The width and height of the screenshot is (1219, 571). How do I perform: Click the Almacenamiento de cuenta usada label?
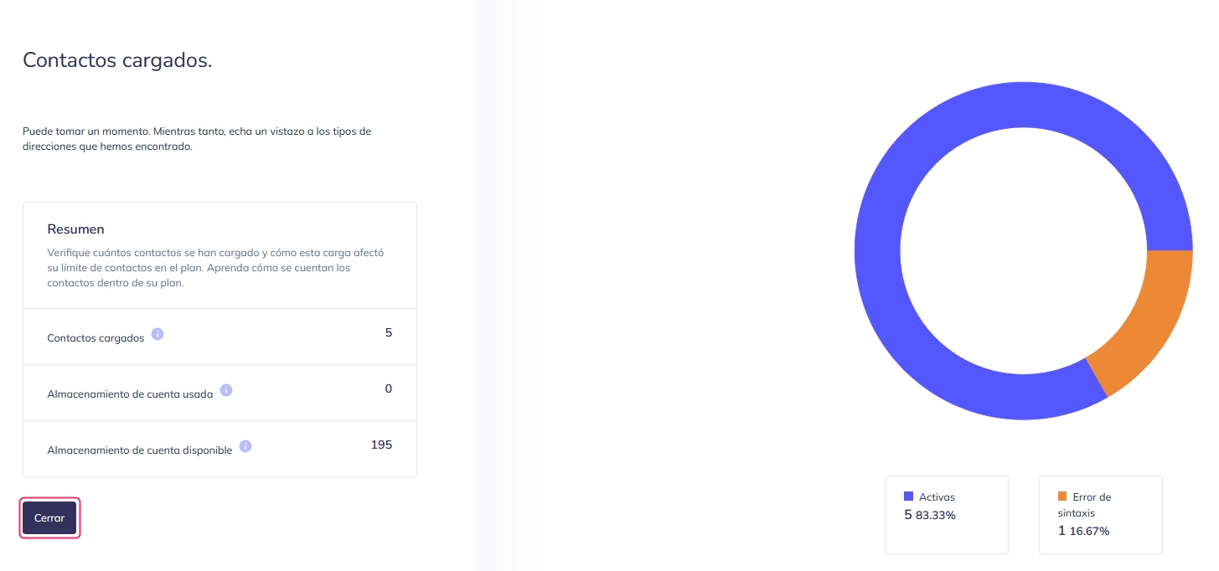click(130, 394)
